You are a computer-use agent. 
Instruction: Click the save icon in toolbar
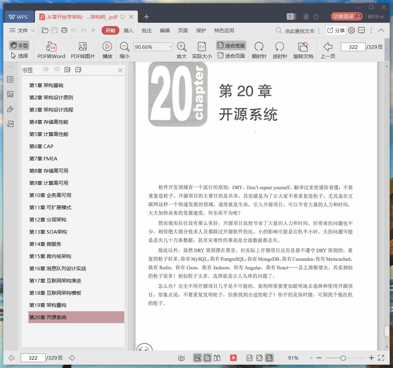coord(55,30)
